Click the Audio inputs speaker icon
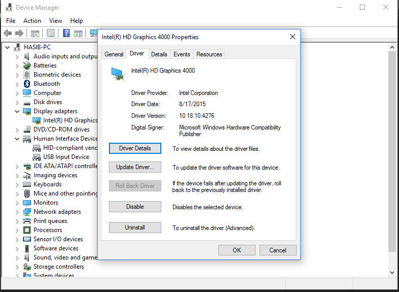This screenshot has height=292, width=399. pos(26,56)
